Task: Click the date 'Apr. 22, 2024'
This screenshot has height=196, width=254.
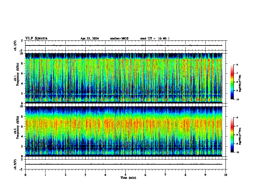Action: pyautogui.click(x=89, y=38)
